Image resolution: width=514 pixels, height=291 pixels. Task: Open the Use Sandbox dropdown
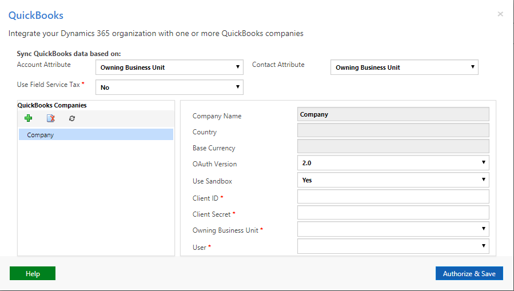393,180
